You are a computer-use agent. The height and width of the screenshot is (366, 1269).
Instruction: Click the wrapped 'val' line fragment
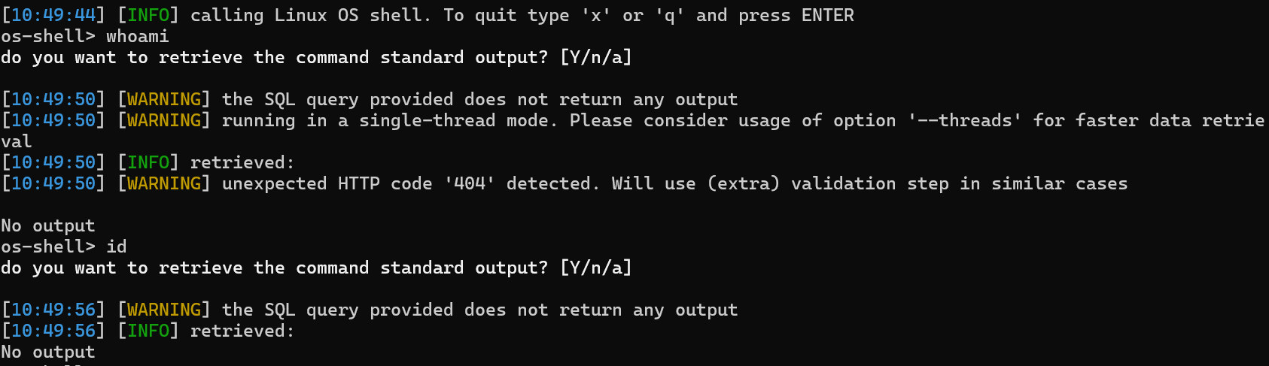click(x=16, y=141)
